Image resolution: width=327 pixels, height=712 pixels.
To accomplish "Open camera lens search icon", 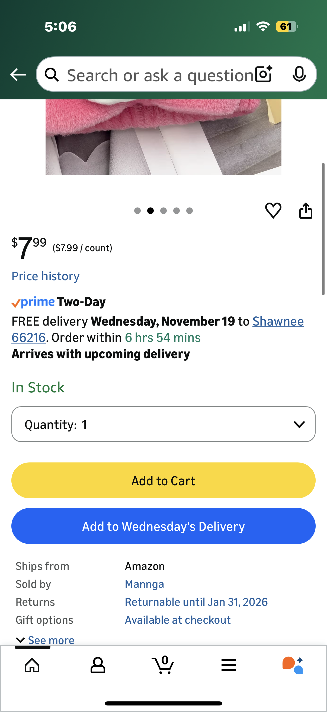I will coord(264,74).
